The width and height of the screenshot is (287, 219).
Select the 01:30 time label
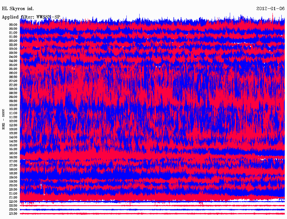point(13,37)
